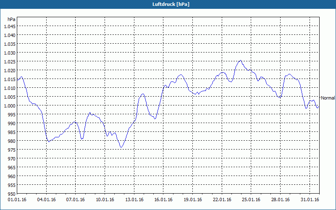The image size is (336, 210).
Task: Click the 965 y-axis value
Action: tap(12, 167)
